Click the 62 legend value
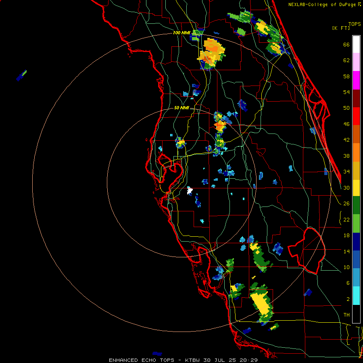The height and width of the screenshot is (363, 363). tap(346, 60)
